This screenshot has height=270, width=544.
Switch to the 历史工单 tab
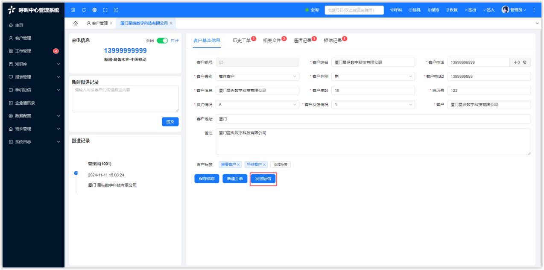point(242,41)
